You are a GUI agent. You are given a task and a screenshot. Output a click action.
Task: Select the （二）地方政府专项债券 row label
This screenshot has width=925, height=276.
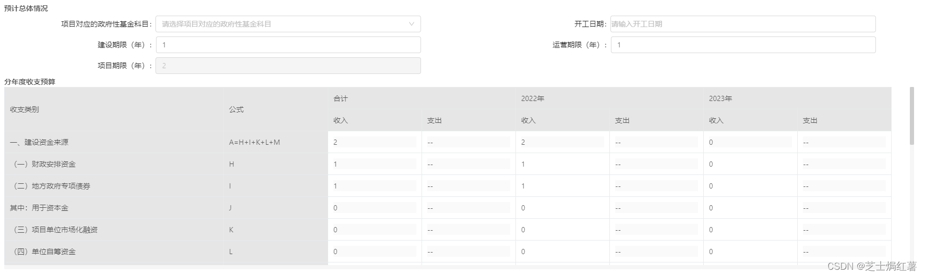point(51,186)
